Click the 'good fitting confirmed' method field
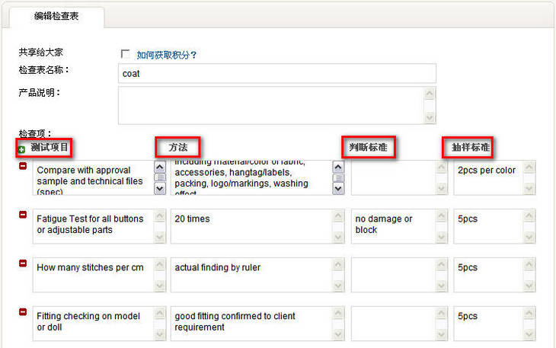 251,324
